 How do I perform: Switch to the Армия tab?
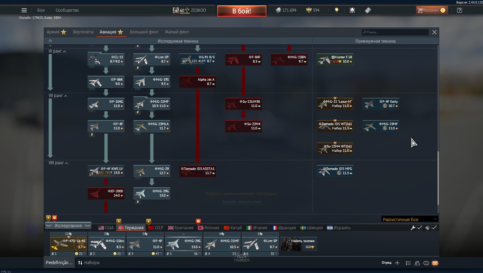pos(56,32)
